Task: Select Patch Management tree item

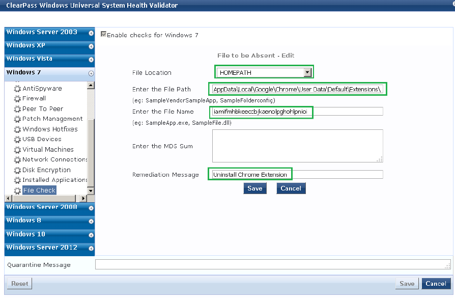Action: 52,119
